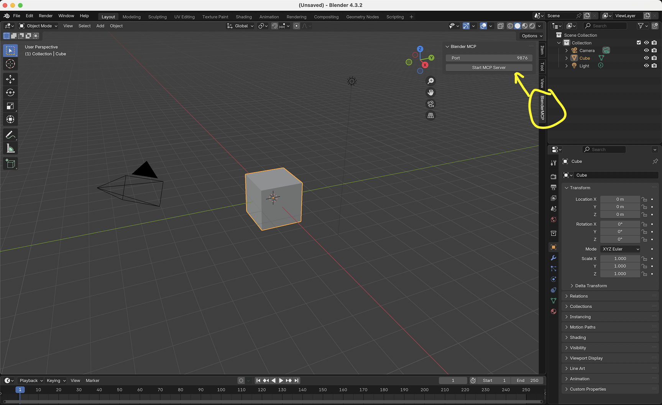Open the viewport Options button
The image size is (662, 405).
tap(531, 36)
